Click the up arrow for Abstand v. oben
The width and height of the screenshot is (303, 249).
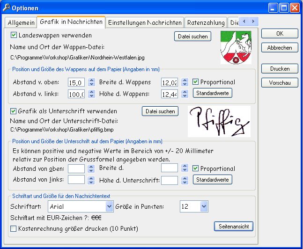91,80
